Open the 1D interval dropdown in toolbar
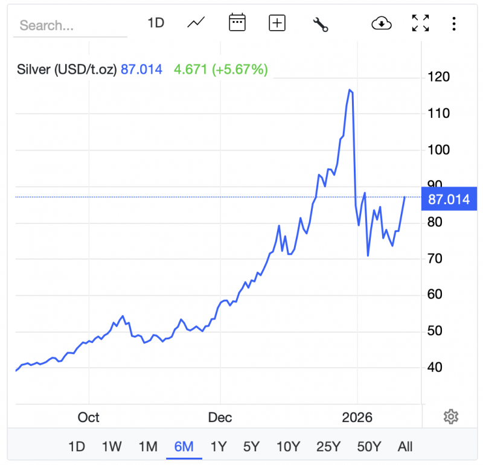 click(x=156, y=23)
